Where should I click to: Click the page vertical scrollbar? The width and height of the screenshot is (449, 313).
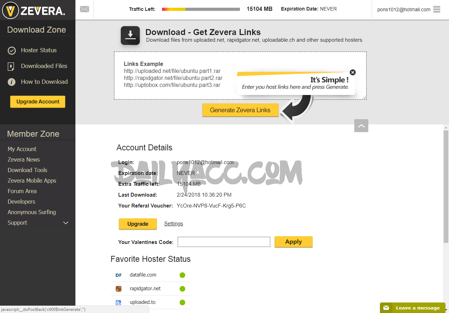(x=446, y=186)
